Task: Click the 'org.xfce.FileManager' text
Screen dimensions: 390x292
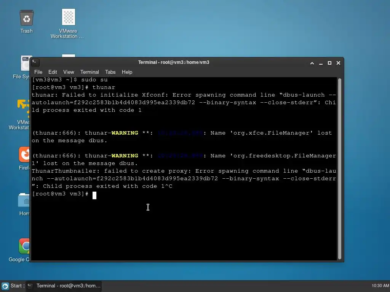Action: tap(271, 133)
